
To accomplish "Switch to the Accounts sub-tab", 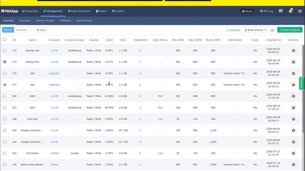I will click(25, 20).
